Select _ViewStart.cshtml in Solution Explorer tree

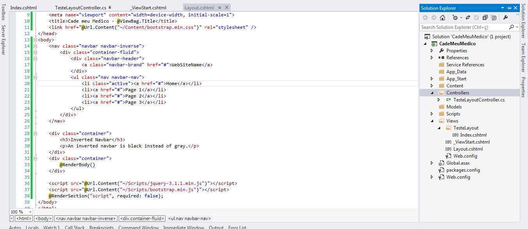coord(471,142)
